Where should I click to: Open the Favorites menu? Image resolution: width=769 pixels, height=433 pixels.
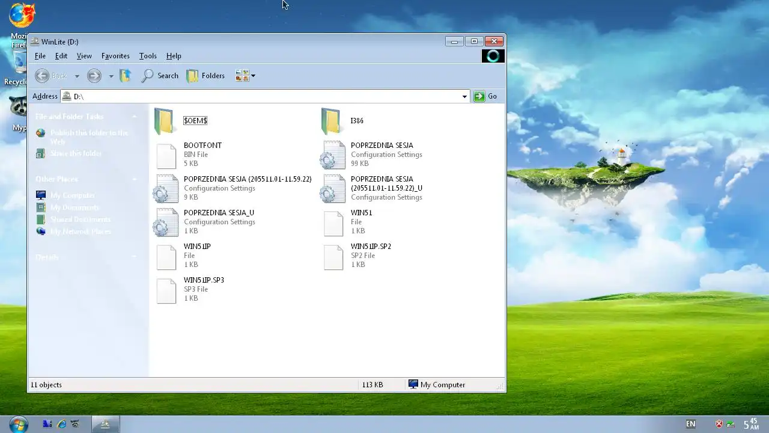[115, 56]
